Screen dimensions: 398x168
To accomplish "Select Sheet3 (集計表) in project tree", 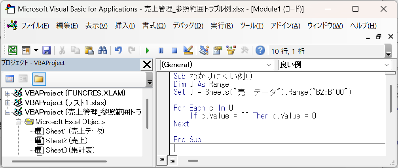I will [70, 150].
